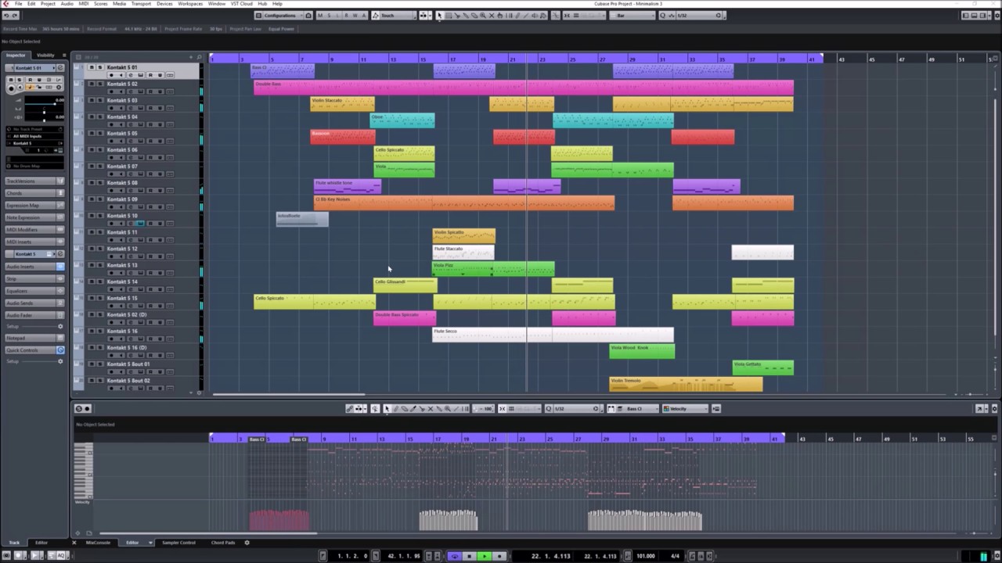This screenshot has width=1002, height=563.
Task: Open the Velocity controller dropdown in lower editor
Action: tap(686, 408)
